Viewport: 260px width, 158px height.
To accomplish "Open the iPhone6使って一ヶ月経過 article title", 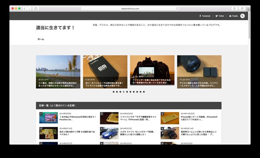I will pyautogui.click(x=199, y=118).
